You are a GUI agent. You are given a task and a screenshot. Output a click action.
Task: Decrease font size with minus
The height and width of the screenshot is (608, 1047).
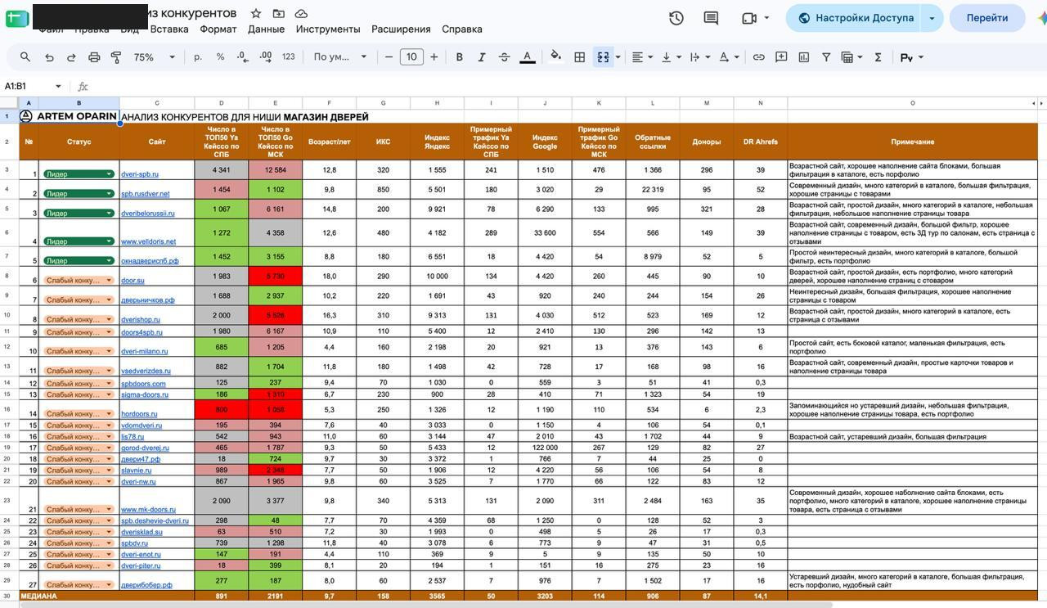point(389,57)
